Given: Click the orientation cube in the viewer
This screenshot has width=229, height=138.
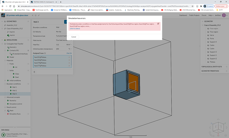Looking at the screenshot, I should click(218, 127).
